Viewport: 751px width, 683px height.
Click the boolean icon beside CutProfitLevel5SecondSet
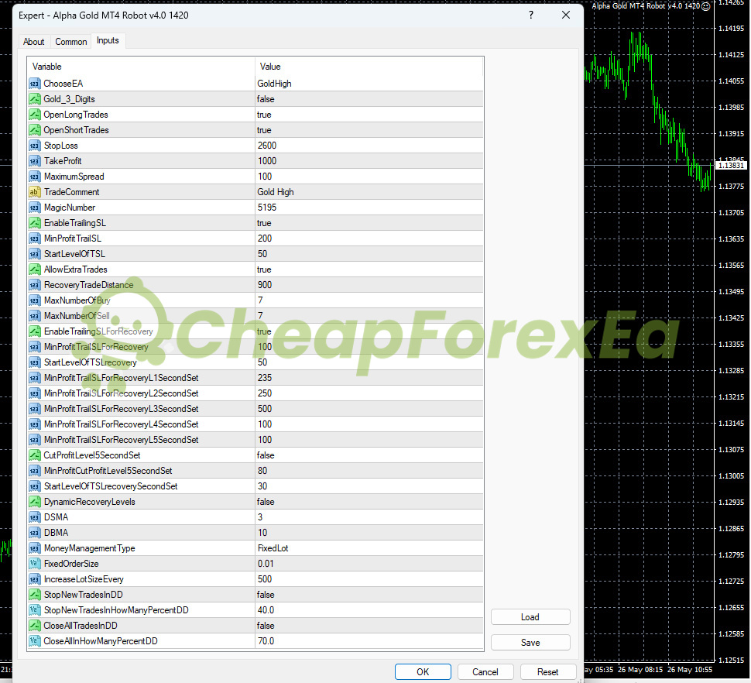35,455
